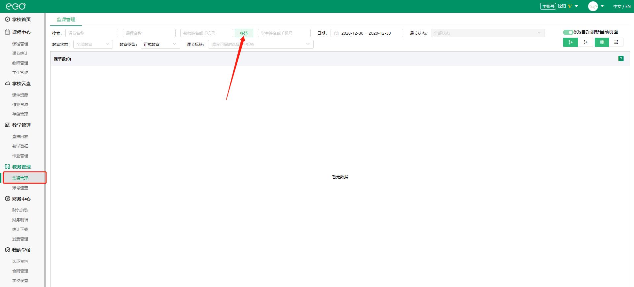Screen dimensions: 634x287
Task: Expand the 课节状态 dropdown
Action: pyautogui.click(x=487, y=33)
